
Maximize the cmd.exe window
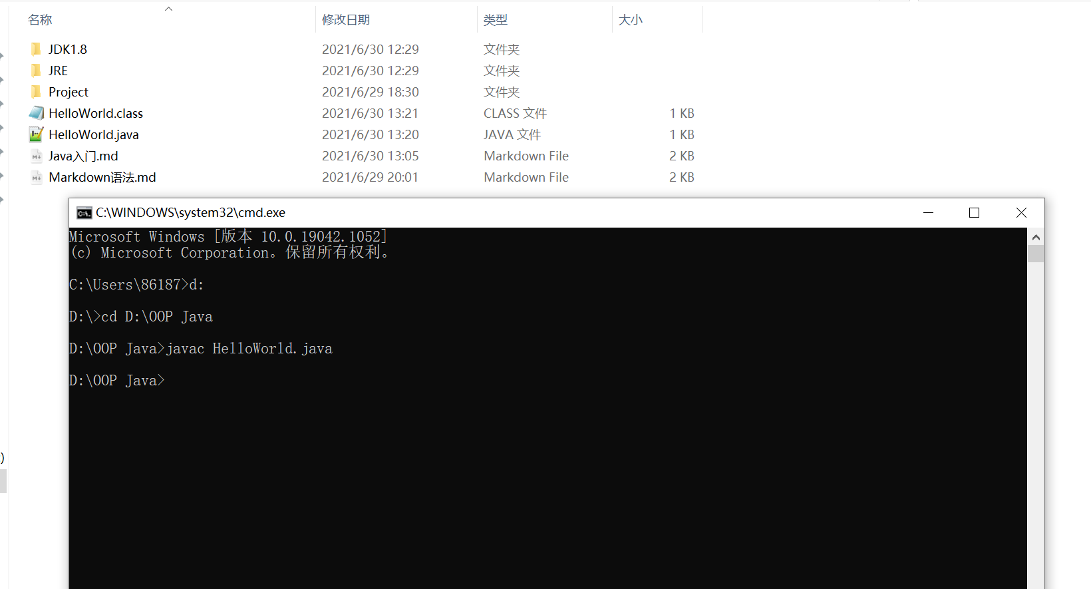(x=975, y=213)
